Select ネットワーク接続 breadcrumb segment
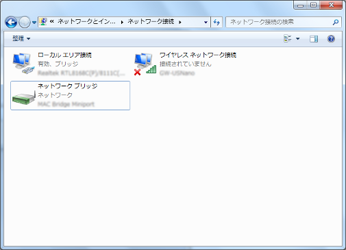This screenshot has width=346, height=250. [x=151, y=22]
